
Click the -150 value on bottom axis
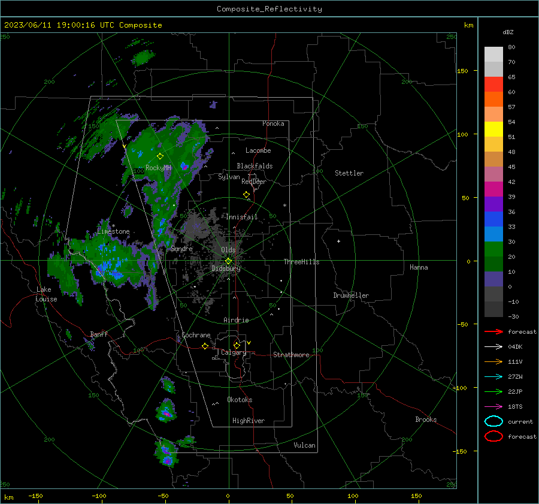pos(35,496)
